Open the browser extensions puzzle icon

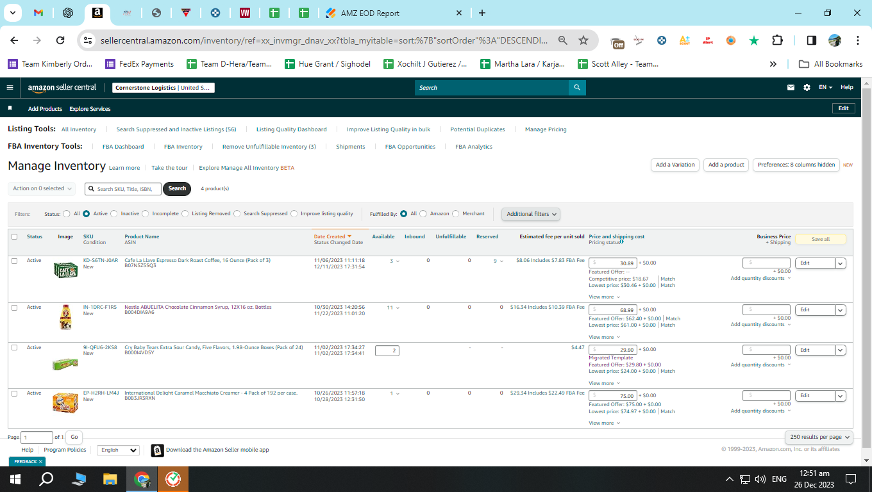(777, 40)
